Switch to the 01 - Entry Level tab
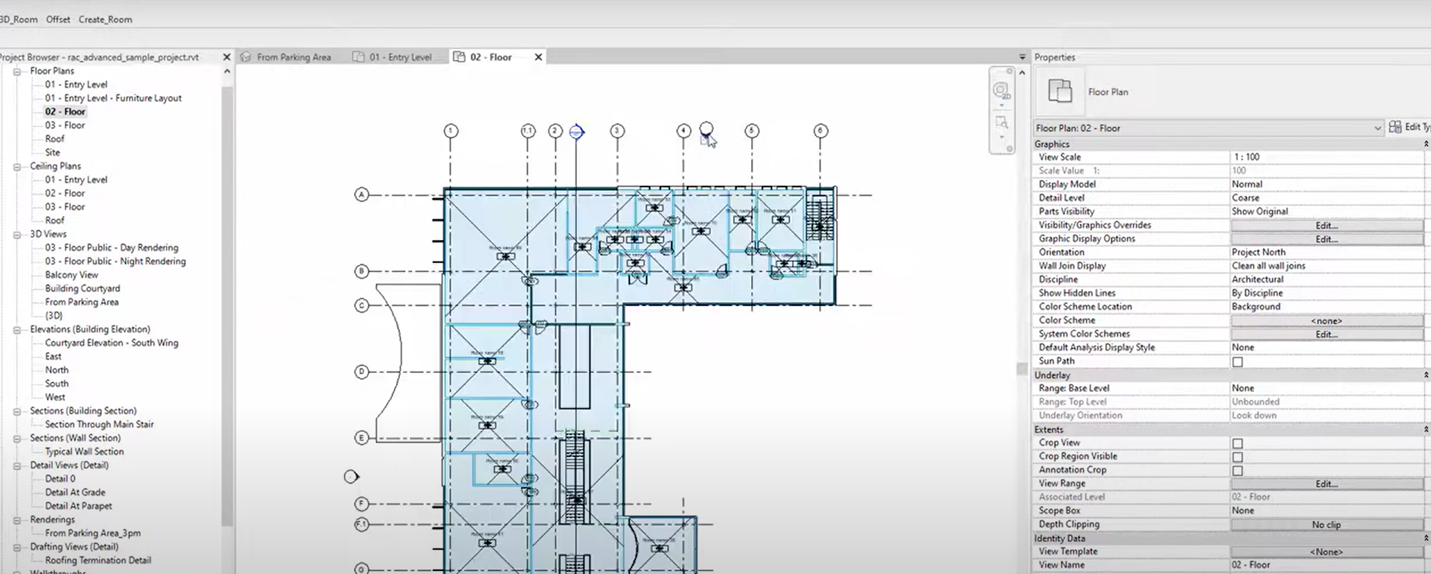The width and height of the screenshot is (1431, 574). pyautogui.click(x=399, y=57)
